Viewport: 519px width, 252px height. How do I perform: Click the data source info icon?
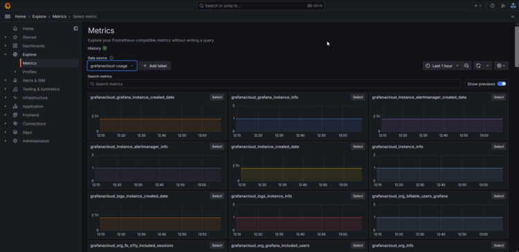click(x=111, y=58)
